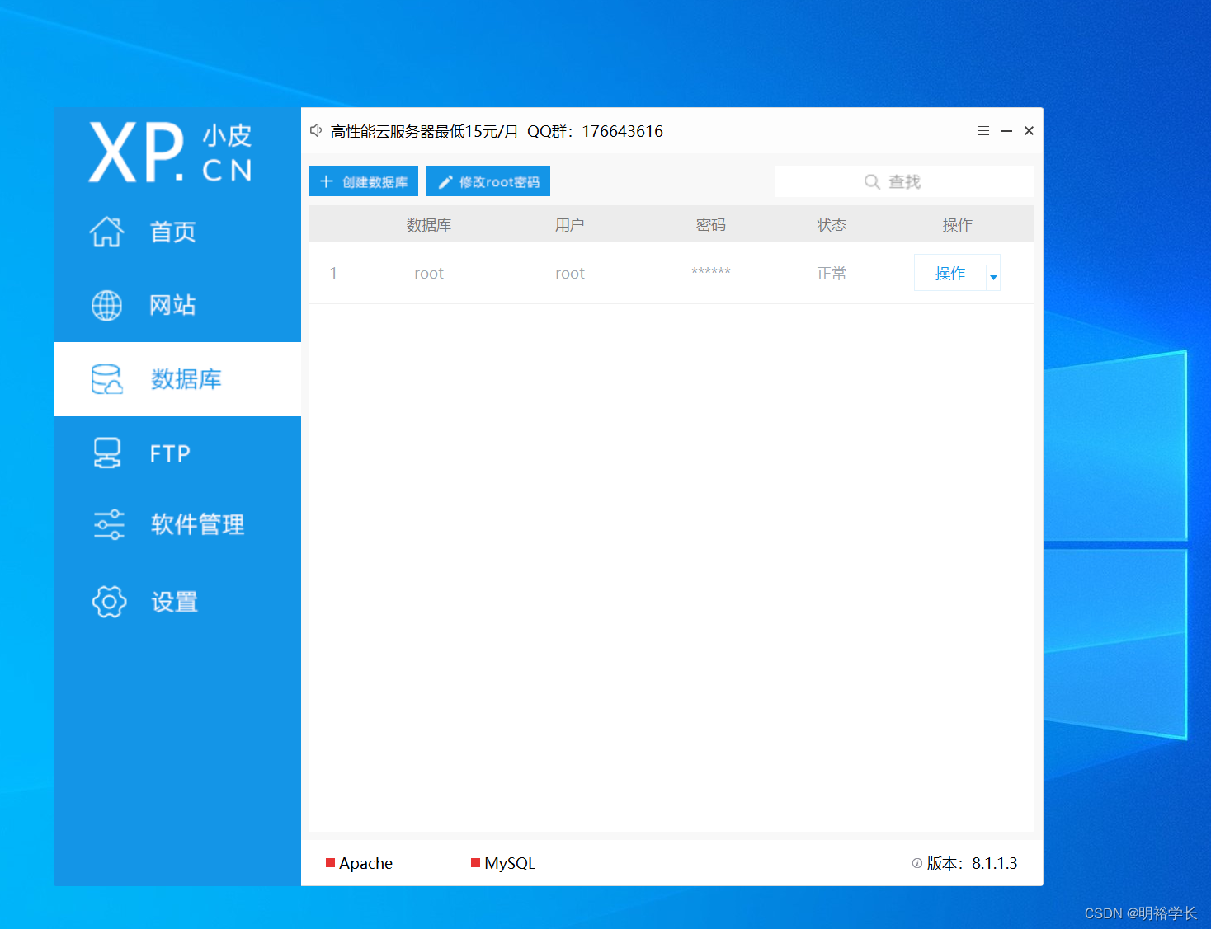This screenshot has height=929, width=1211.
Task: Click the Apache label in status bar
Action: [x=365, y=863]
